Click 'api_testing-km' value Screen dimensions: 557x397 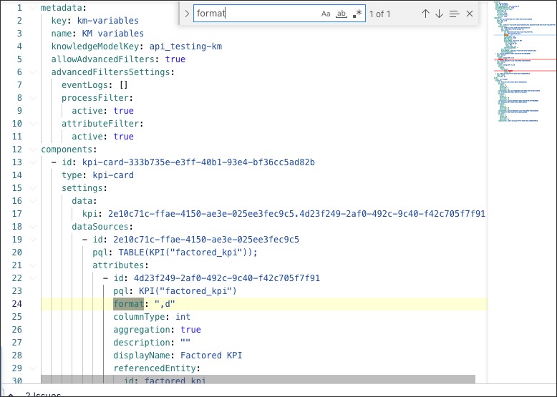click(185, 46)
